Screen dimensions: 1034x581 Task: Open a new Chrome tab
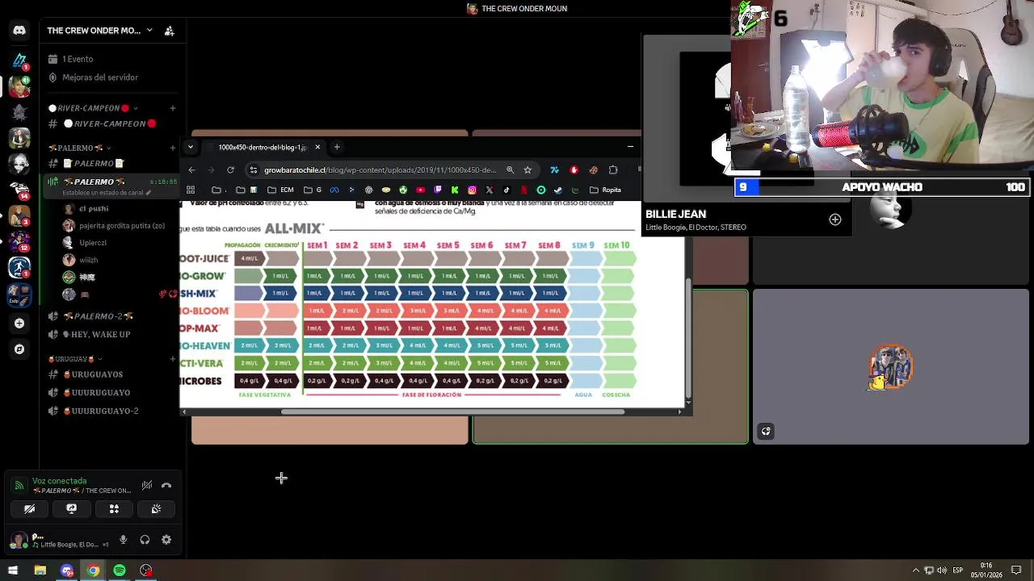tap(338, 147)
